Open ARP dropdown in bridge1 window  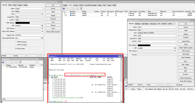tap(42, 26)
